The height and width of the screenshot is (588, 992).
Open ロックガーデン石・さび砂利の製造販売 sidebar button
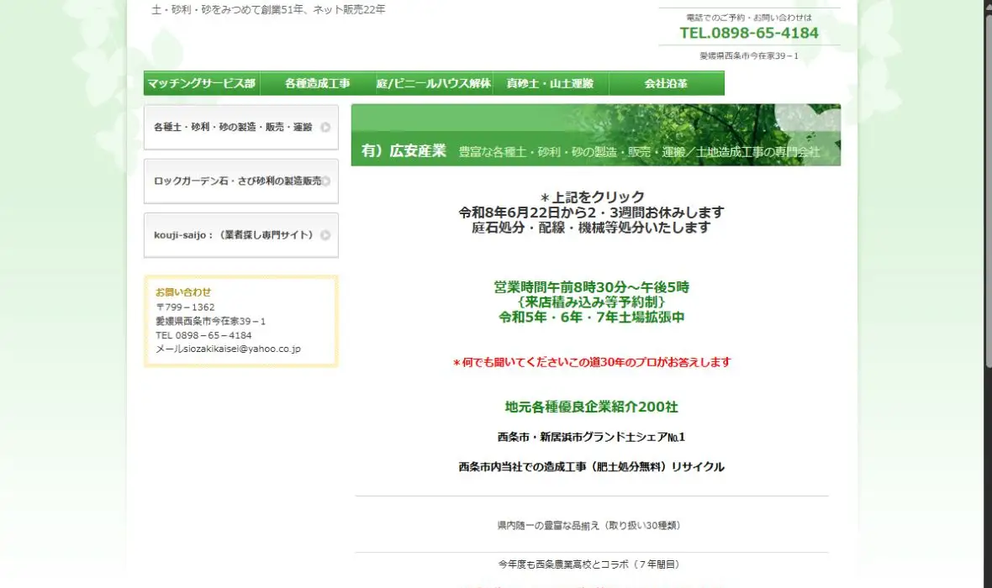click(241, 181)
